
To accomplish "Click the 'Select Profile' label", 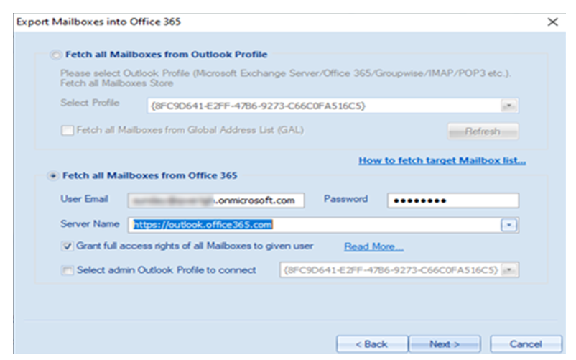I will [x=90, y=103].
